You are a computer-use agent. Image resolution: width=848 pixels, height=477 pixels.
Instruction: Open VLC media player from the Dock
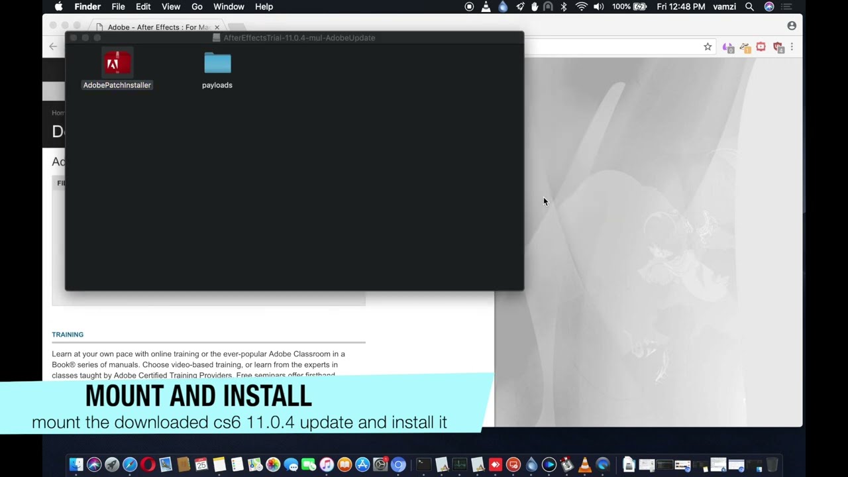tap(585, 465)
